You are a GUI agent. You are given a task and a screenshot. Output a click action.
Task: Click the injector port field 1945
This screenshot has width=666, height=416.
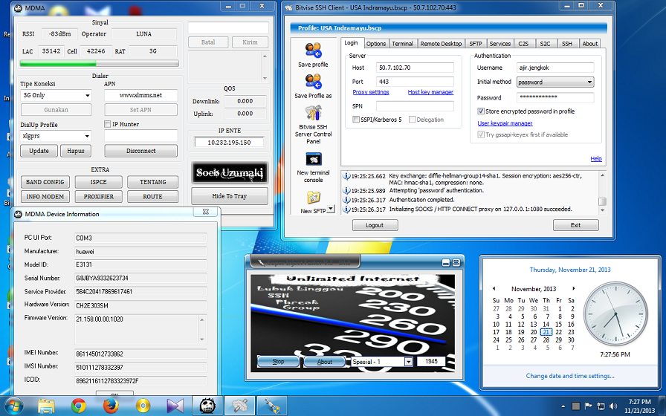point(431,361)
